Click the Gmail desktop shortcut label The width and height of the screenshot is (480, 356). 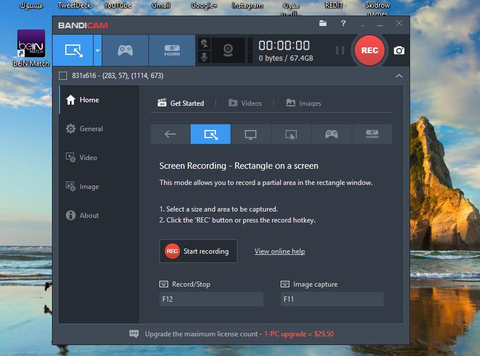(x=161, y=5)
